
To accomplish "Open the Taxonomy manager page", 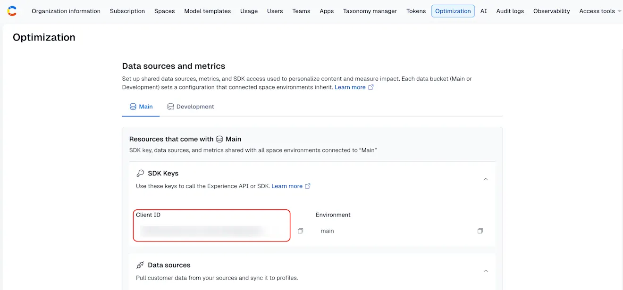I will [x=370, y=11].
